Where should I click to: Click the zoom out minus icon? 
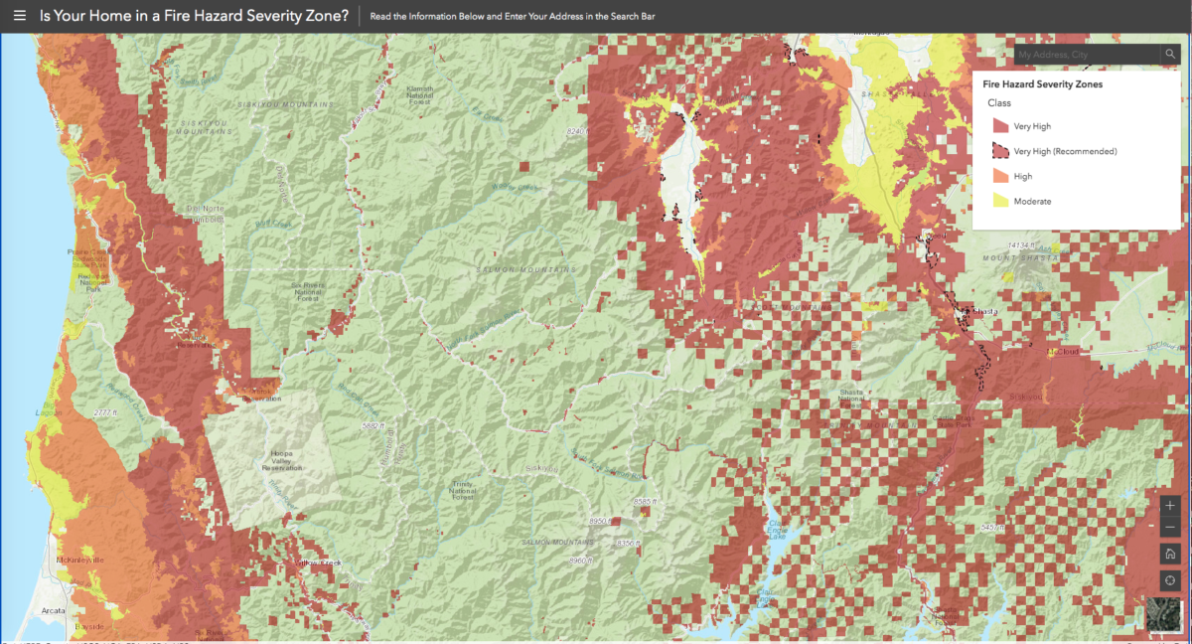pyautogui.click(x=1170, y=529)
